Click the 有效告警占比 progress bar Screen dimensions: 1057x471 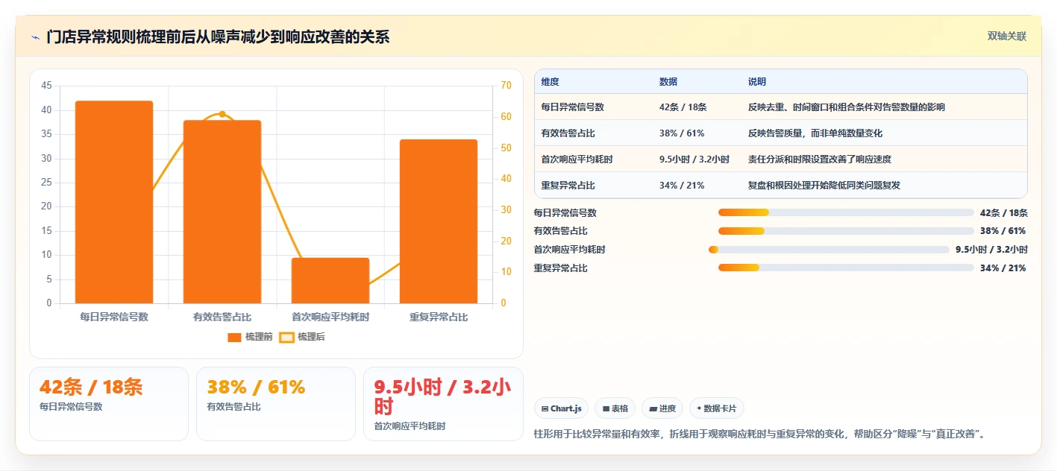pyautogui.click(x=846, y=231)
